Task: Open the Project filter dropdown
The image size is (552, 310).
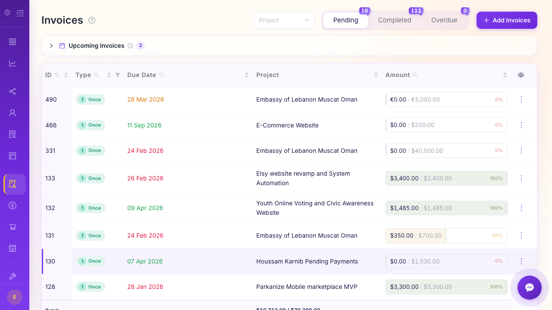Action: [284, 20]
